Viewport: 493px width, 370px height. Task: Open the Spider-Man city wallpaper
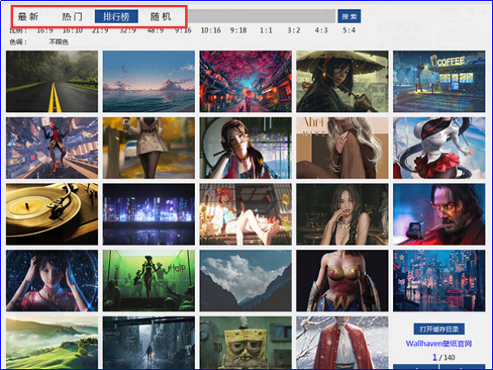(52, 148)
